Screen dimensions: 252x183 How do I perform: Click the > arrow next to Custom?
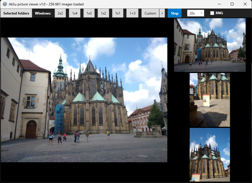tap(162, 13)
